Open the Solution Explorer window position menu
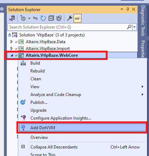This screenshot has height=156, width=149. pyautogui.click(x=122, y=9)
